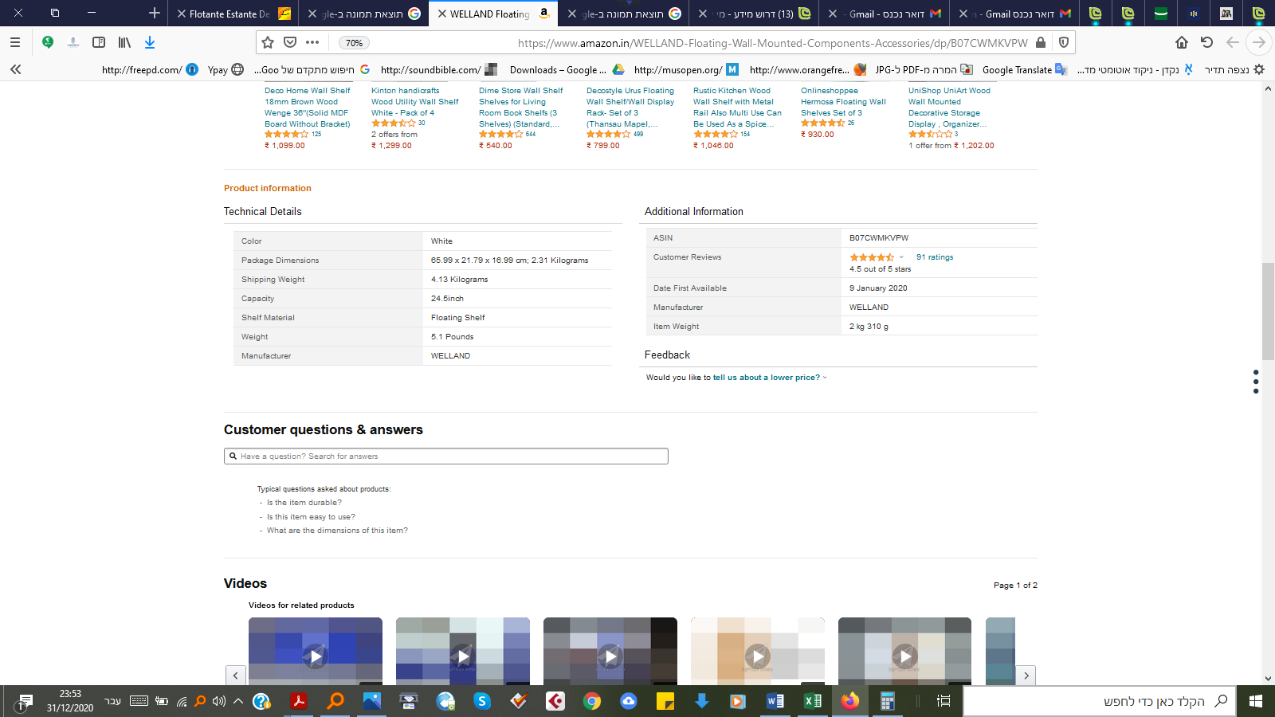Launch Calculator from the taskbar

click(886, 701)
